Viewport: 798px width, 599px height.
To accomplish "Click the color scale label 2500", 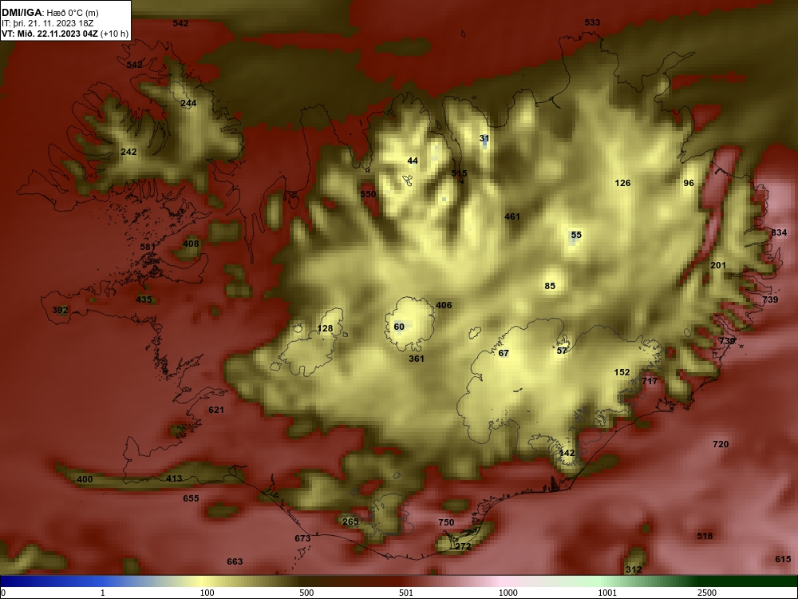I will coord(707,593).
